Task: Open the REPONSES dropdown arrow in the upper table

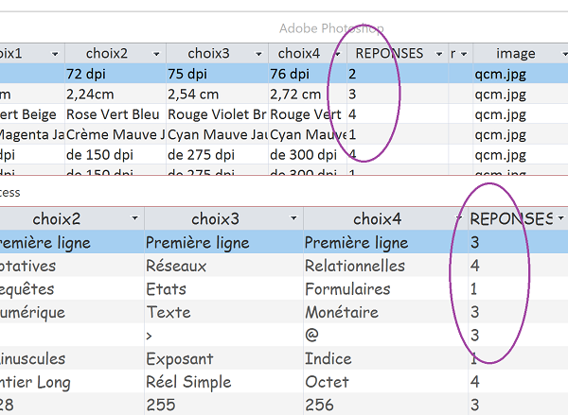Action: 439,54
